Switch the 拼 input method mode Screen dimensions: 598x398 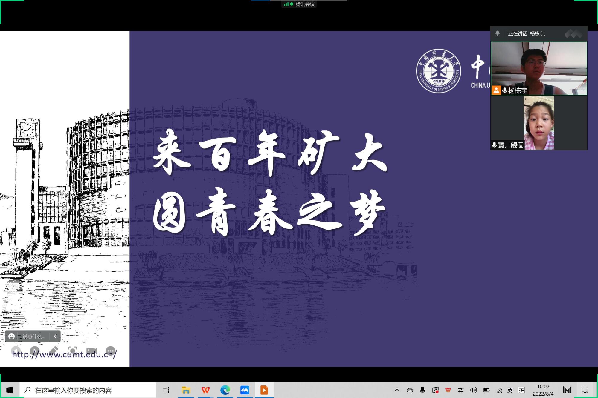pos(521,390)
